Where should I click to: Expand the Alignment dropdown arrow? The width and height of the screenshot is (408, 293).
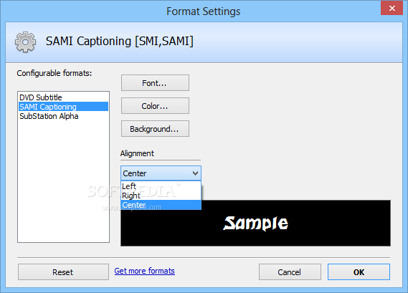[x=195, y=173]
